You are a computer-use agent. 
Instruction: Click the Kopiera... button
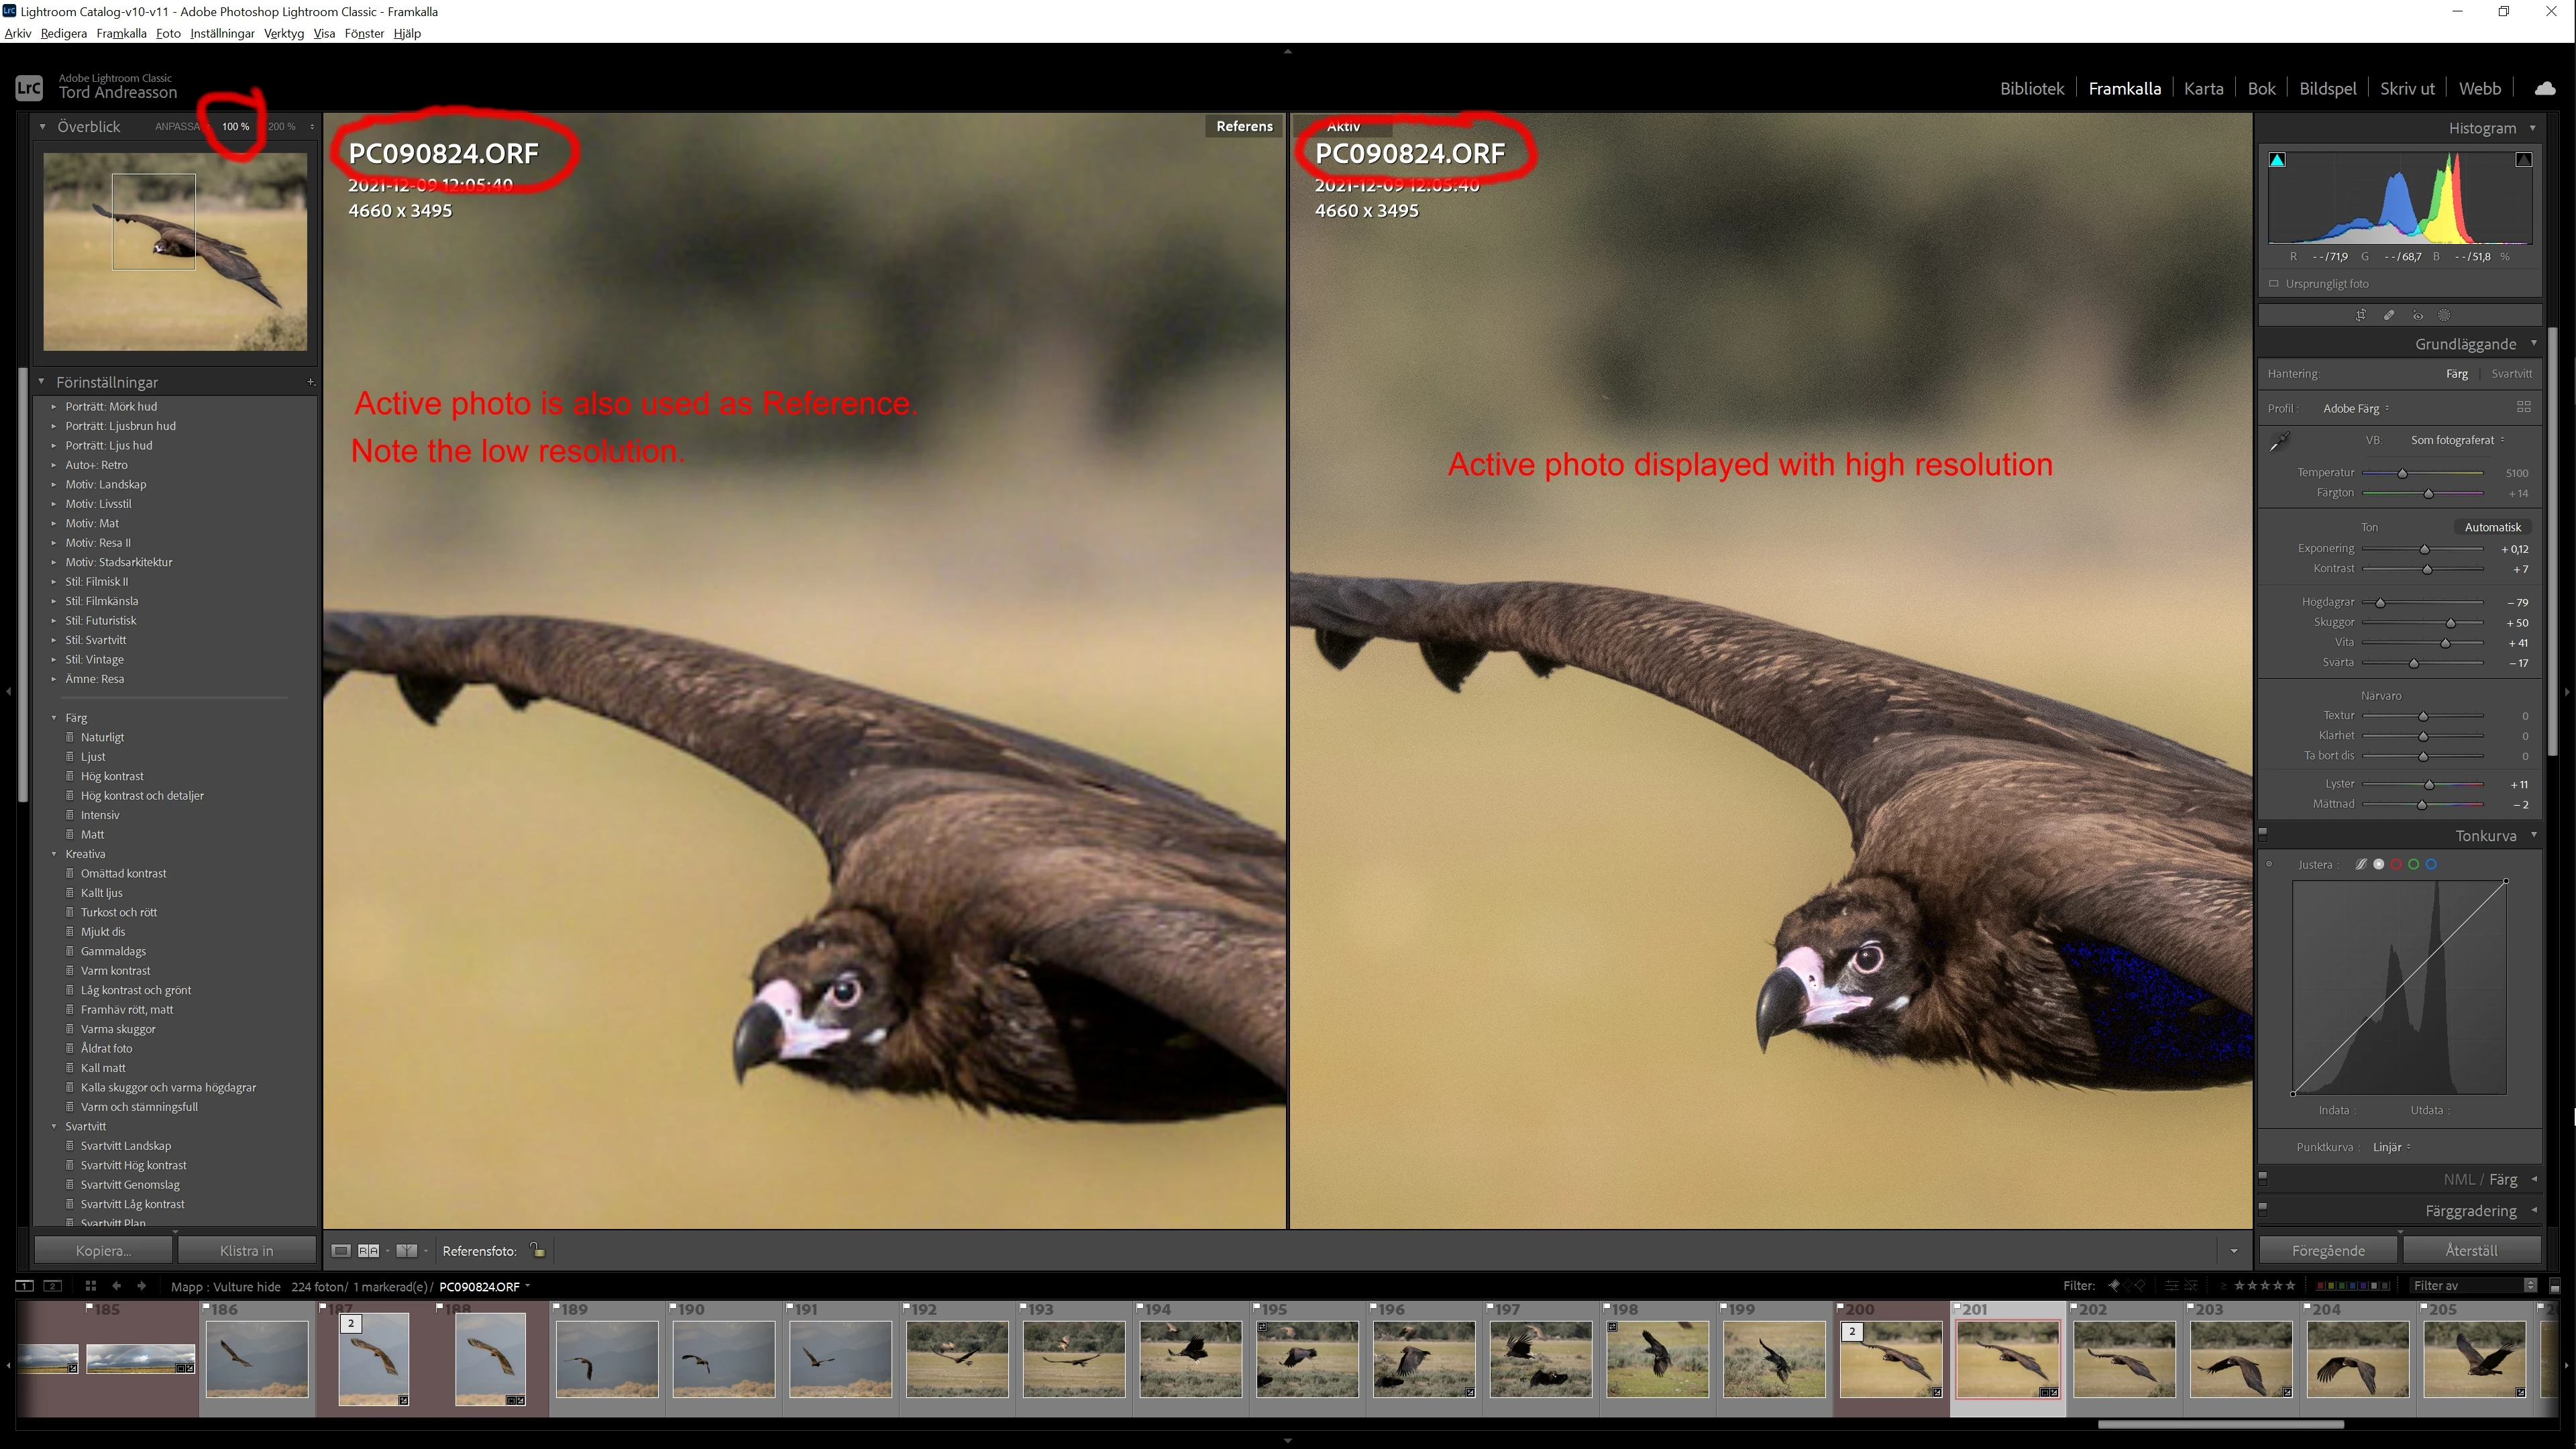[x=103, y=1250]
